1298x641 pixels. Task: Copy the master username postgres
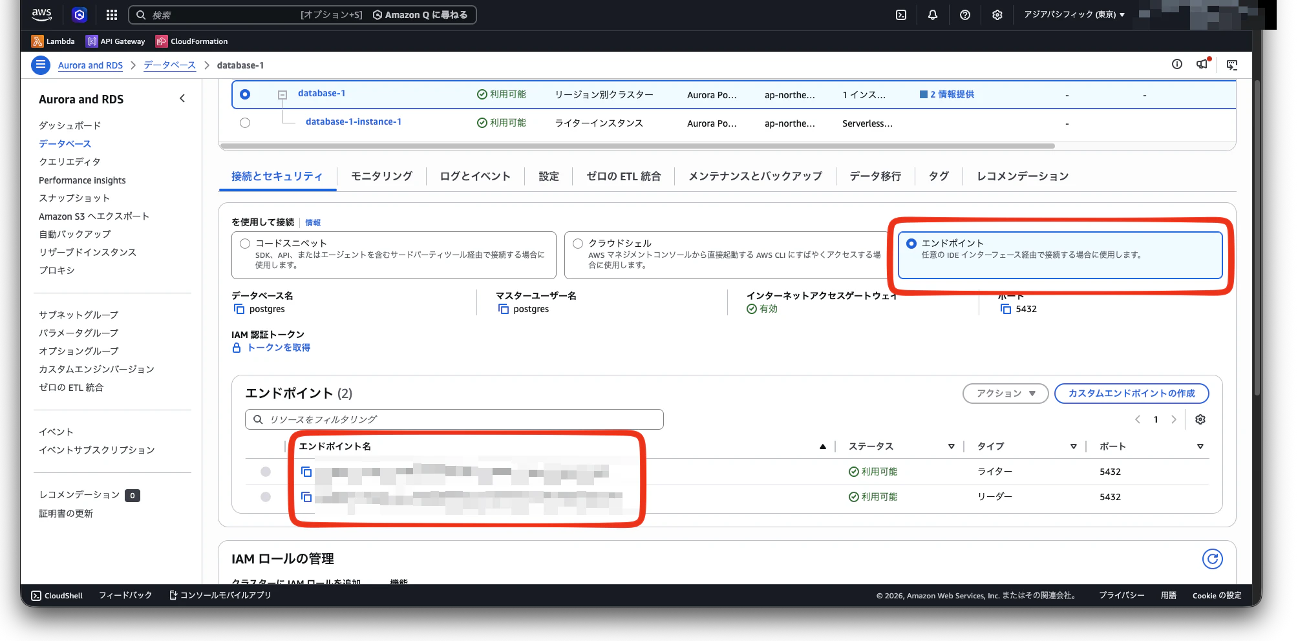(x=504, y=310)
